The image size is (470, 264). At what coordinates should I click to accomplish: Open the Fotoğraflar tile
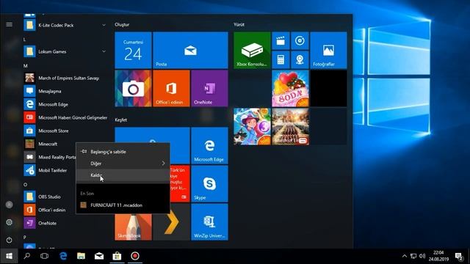328,51
